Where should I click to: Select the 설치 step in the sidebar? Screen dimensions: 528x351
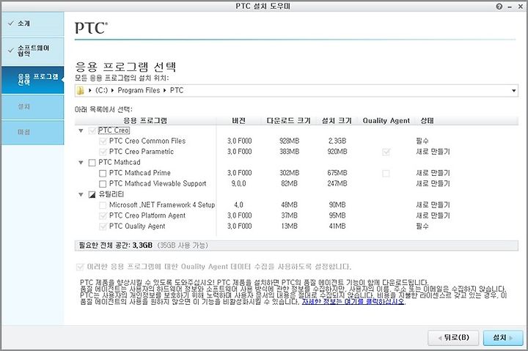tap(33, 107)
